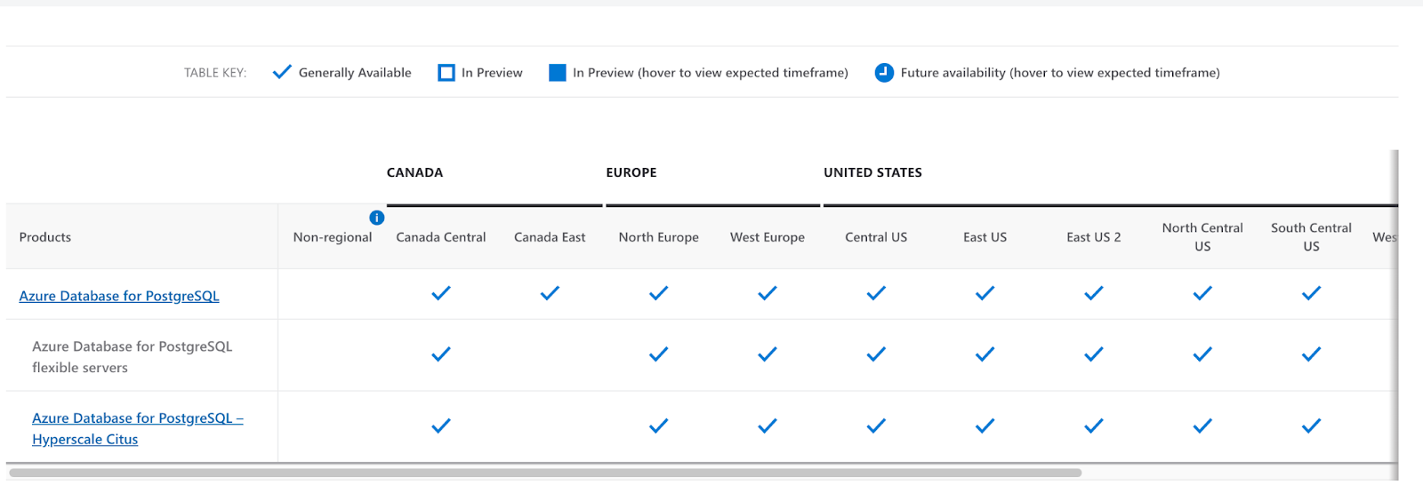Image resolution: width=1423 pixels, height=493 pixels.
Task: Click the EUROPE region group header
Action: (631, 172)
